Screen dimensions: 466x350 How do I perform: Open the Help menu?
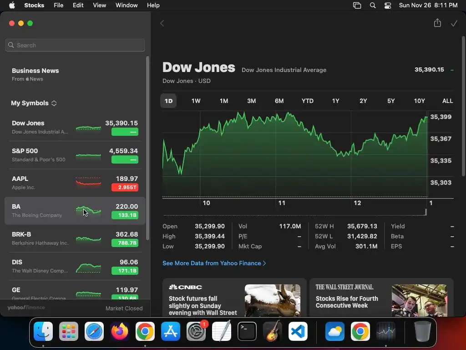pyautogui.click(x=153, y=5)
